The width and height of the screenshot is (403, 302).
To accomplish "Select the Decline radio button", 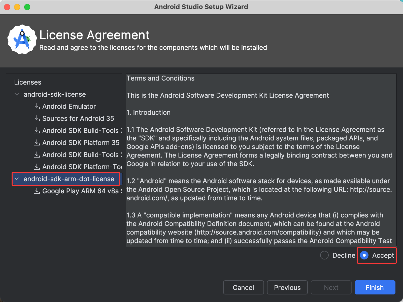I will 324,255.
